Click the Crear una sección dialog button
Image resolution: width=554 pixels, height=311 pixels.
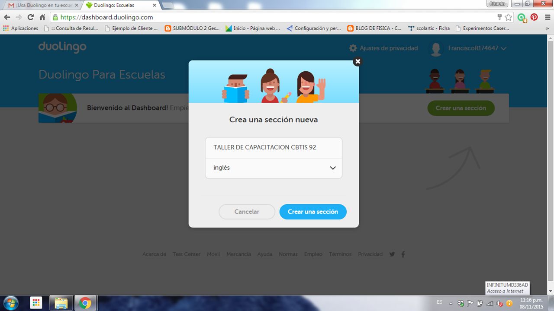point(313,212)
